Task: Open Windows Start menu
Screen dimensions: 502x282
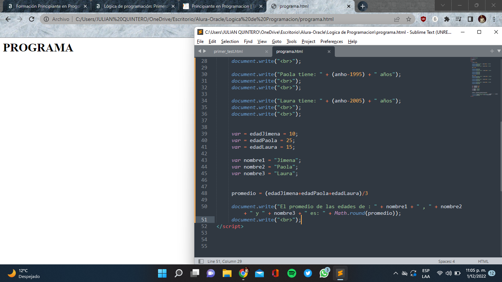Action: (x=162, y=273)
